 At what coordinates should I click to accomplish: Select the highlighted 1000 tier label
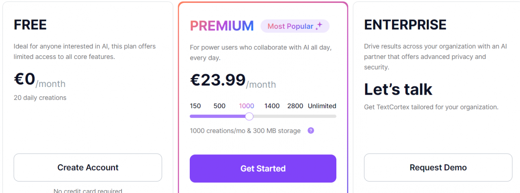tap(247, 106)
